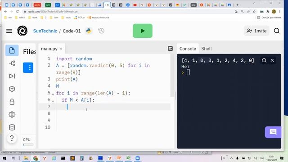Collapse the if block fold arrow on line 6
This screenshot has height=162, width=288.
[x=53, y=101]
